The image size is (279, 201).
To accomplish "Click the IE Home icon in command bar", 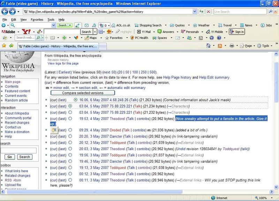I will [x=208, y=46].
